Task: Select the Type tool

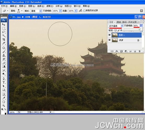Action: [x=4, y=82]
